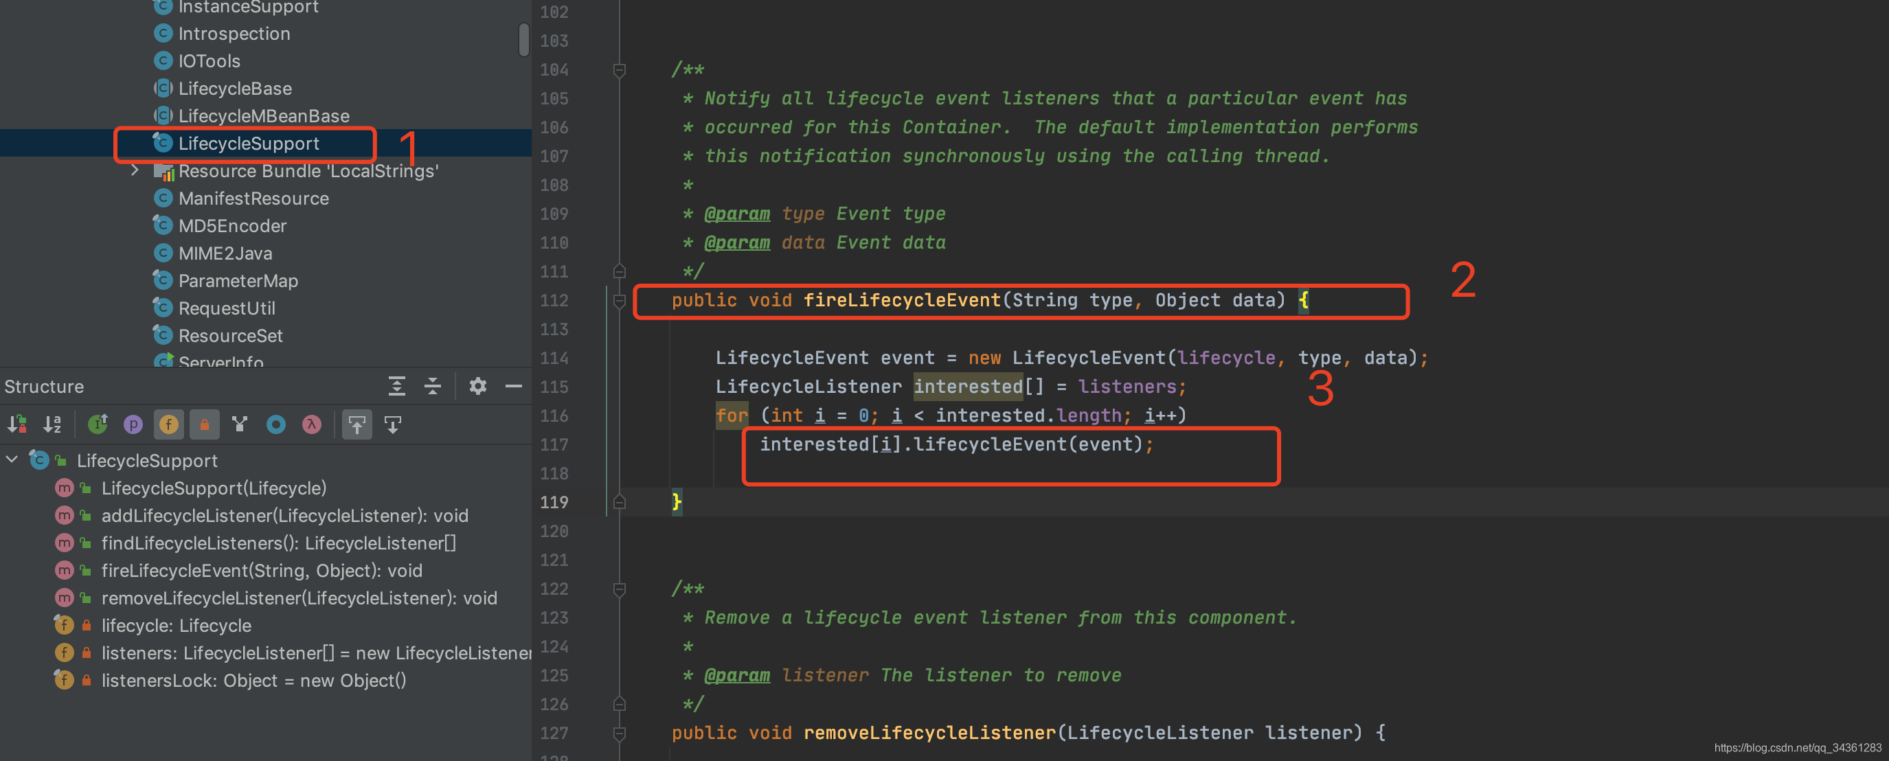Collapse the LifecycleSupport node in Structure
The height and width of the screenshot is (761, 1889).
[12, 459]
